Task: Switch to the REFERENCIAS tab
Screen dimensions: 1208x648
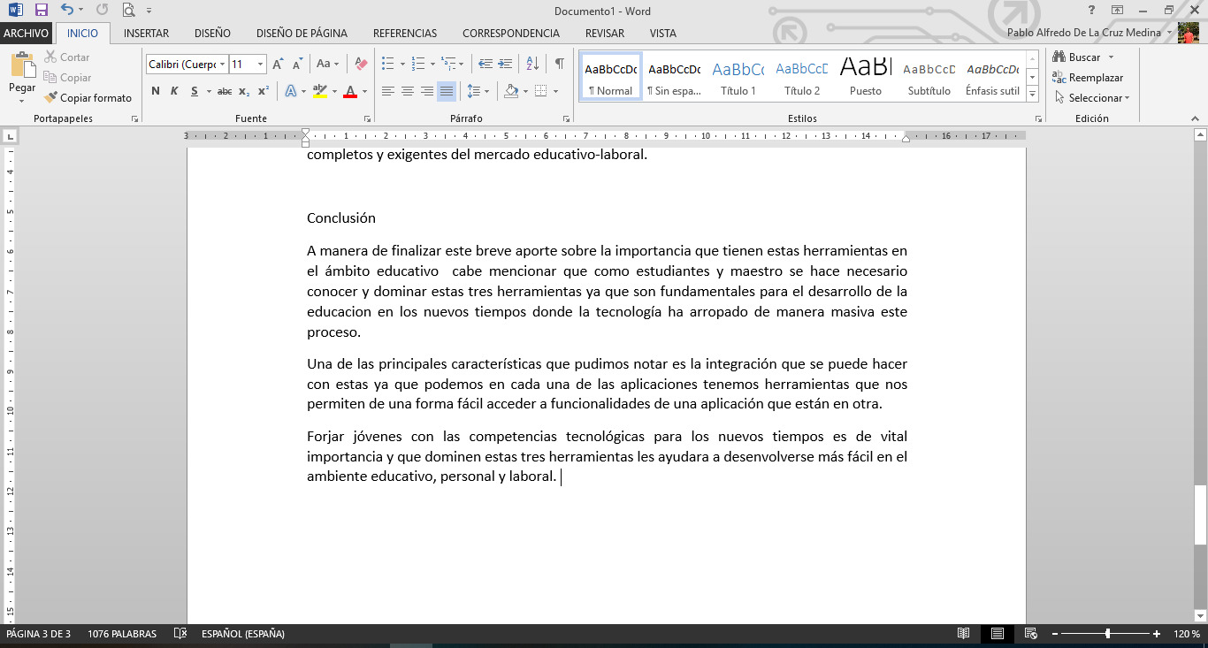Action: click(405, 34)
